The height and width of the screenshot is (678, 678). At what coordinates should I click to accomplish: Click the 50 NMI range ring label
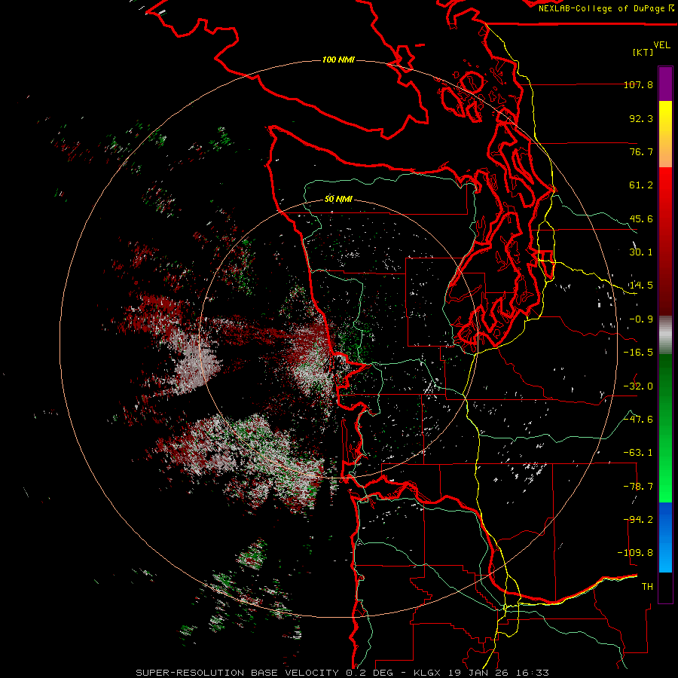click(x=338, y=200)
